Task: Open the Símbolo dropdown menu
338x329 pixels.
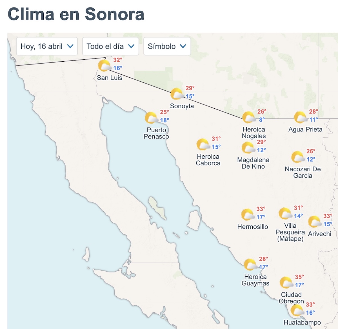Action: point(167,46)
